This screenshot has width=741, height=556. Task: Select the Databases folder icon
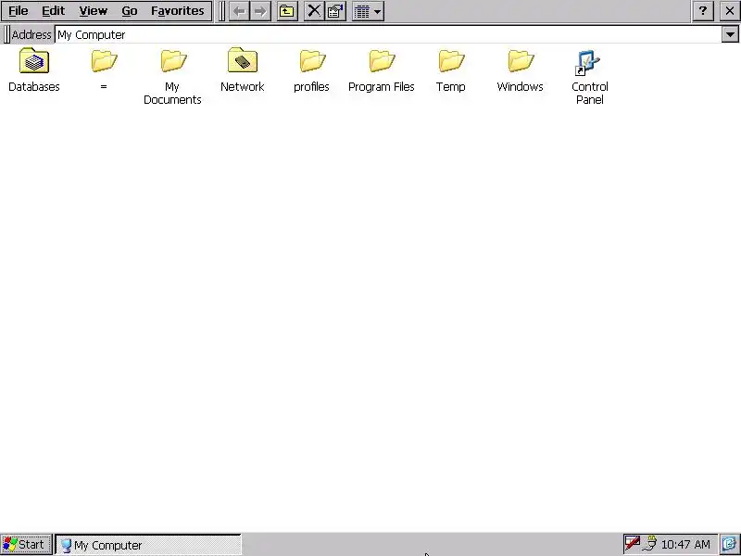pos(34,70)
